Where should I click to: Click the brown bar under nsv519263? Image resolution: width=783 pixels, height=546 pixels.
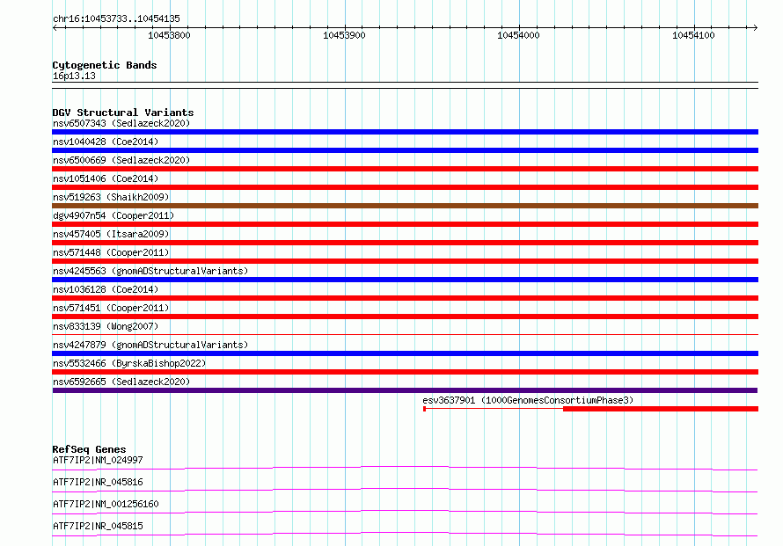coord(405,206)
